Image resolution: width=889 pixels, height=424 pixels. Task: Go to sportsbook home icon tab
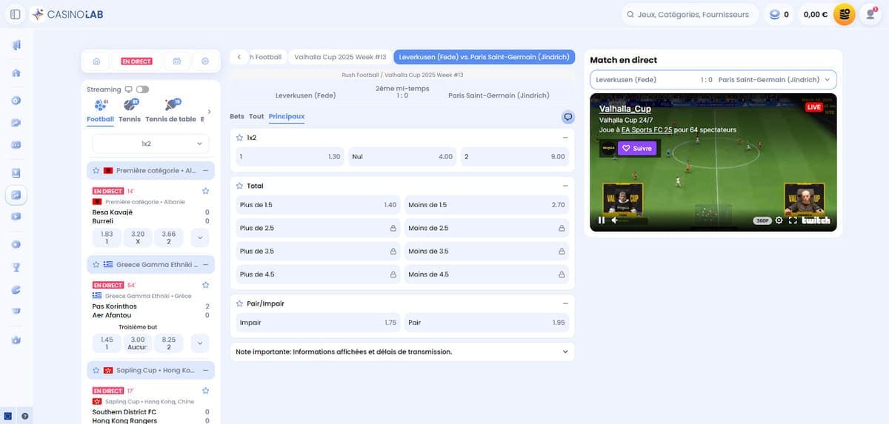point(96,61)
